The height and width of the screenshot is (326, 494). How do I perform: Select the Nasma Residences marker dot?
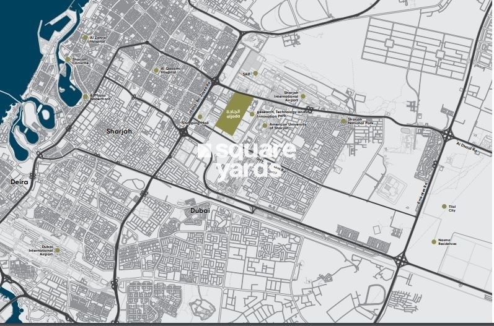pos(434,242)
